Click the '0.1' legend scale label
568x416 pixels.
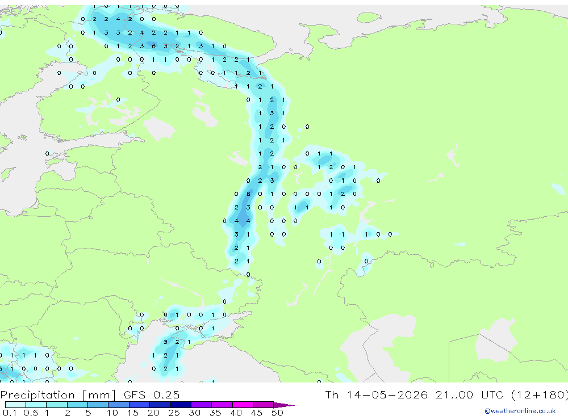click(x=10, y=413)
